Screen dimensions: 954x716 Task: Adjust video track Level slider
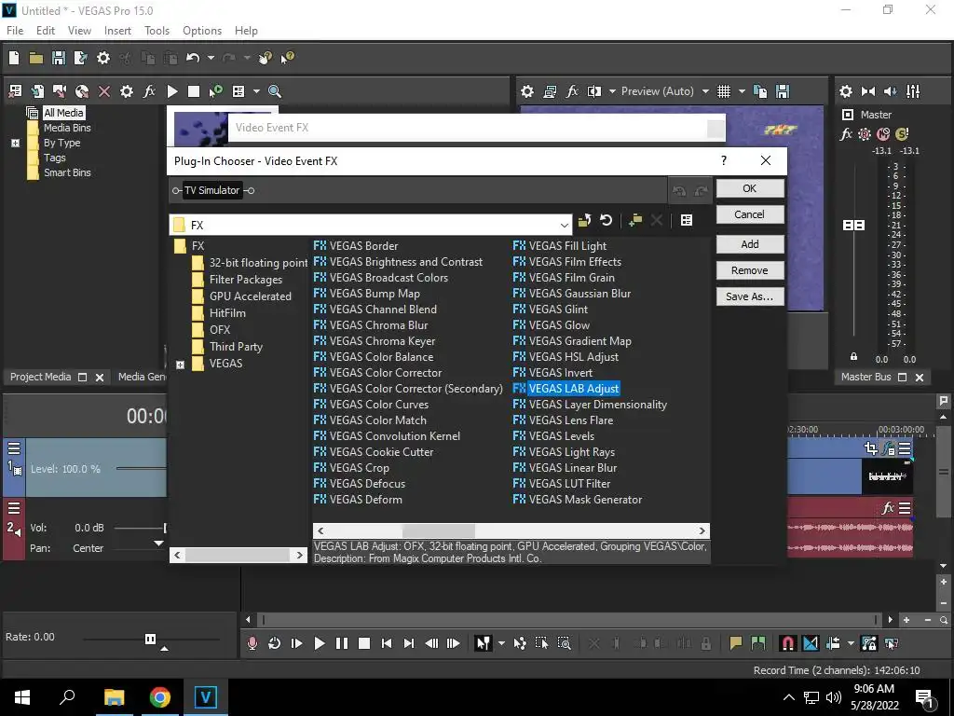pyautogui.click(x=142, y=468)
